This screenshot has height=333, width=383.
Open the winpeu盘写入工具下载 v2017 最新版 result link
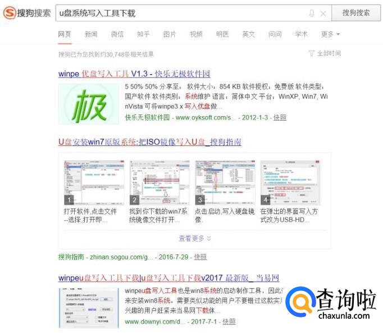point(169,278)
